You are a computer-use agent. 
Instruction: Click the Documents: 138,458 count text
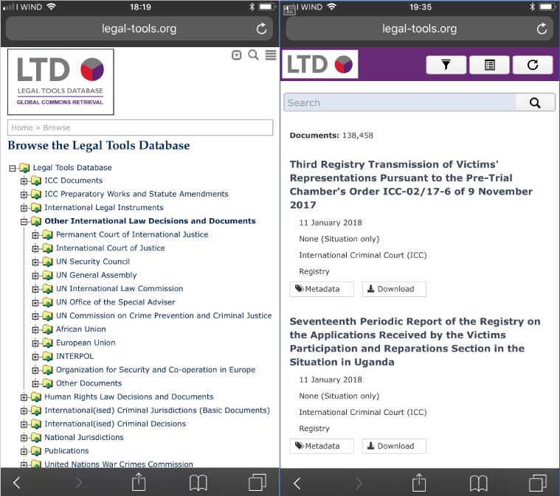tap(331, 136)
